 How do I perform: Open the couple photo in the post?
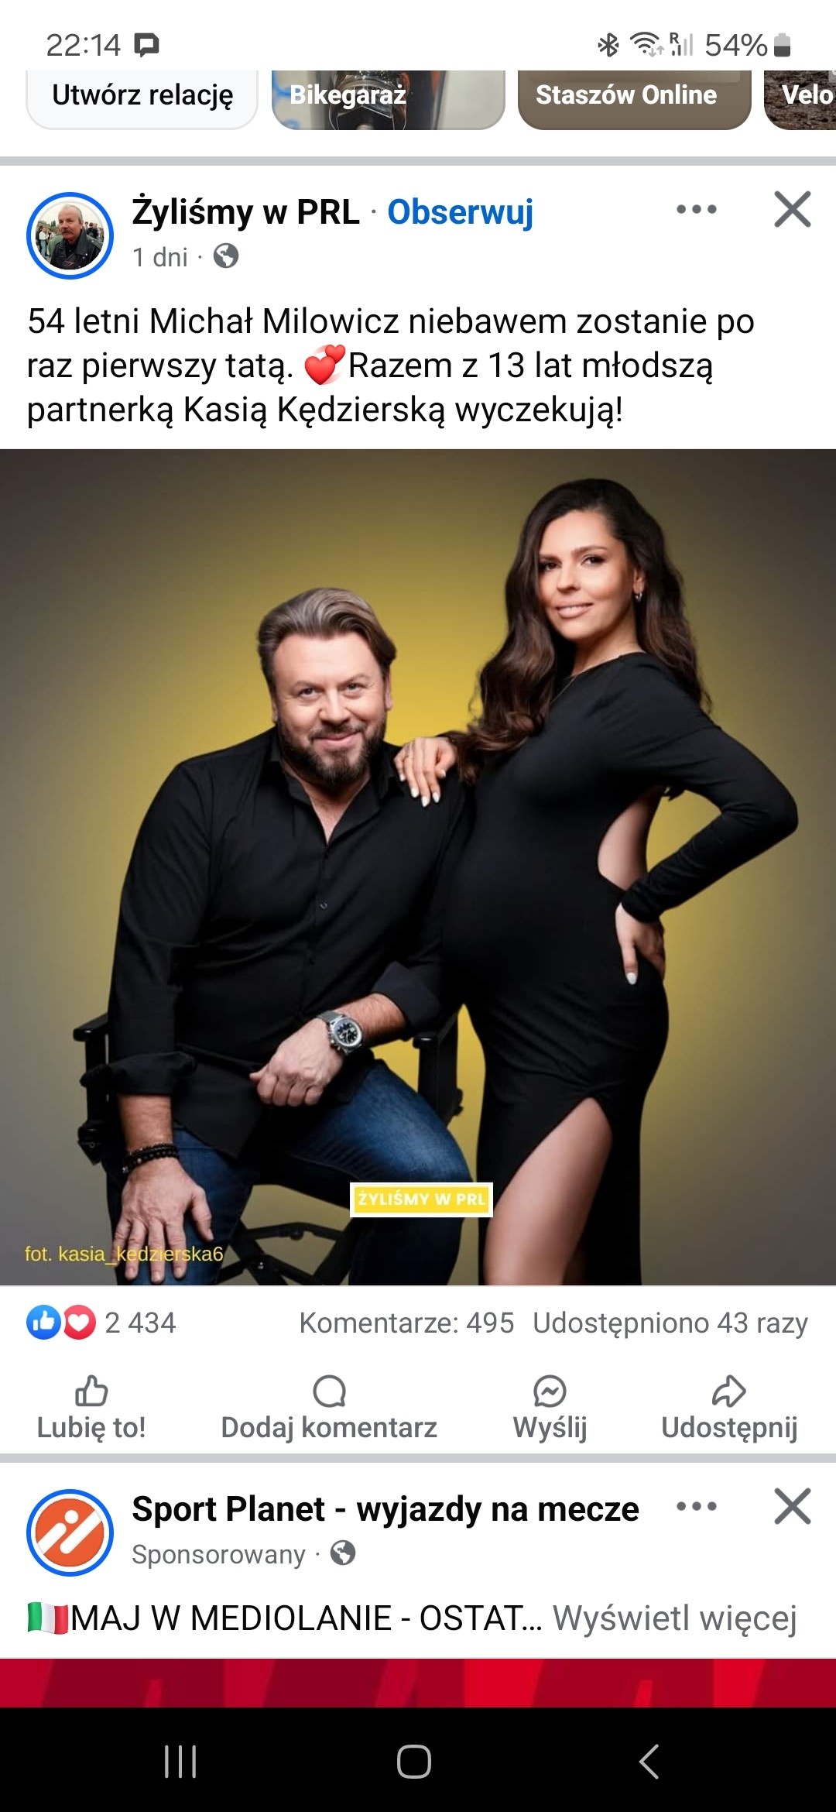pos(418,867)
